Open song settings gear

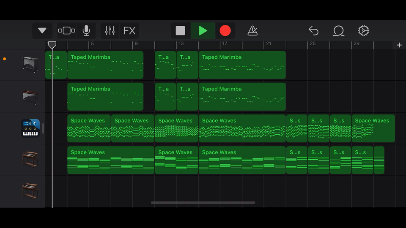[x=364, y=30]
